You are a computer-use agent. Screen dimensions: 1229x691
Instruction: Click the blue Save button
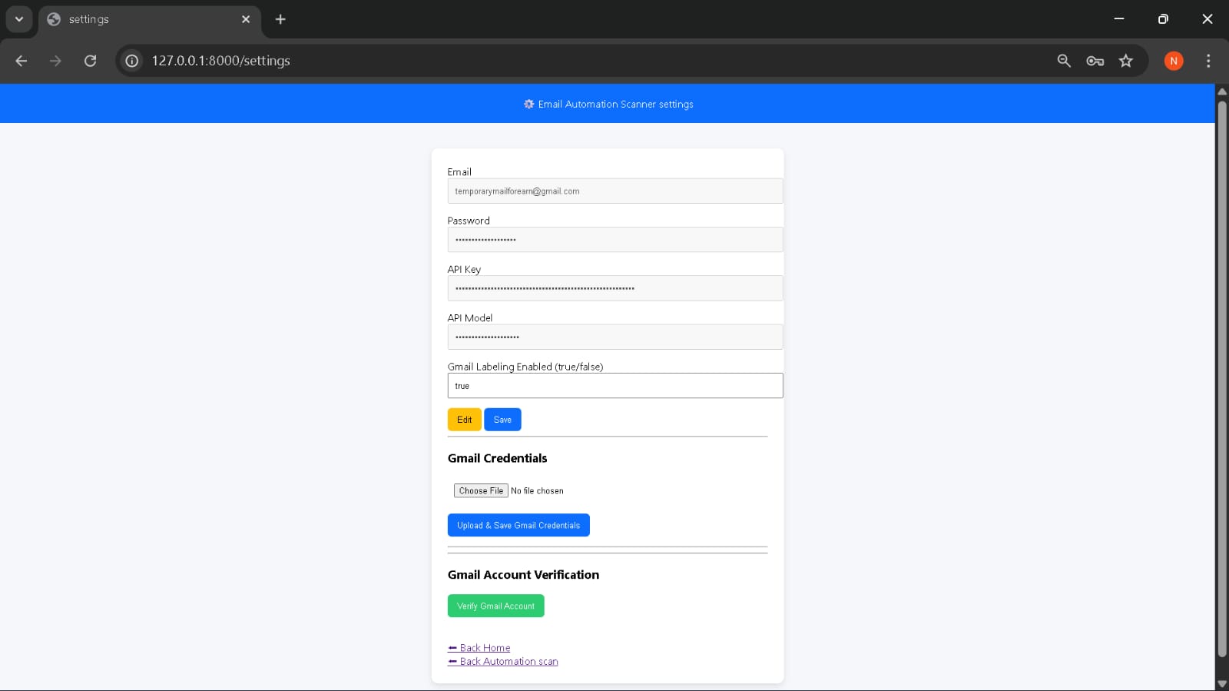tap(502, 420)
